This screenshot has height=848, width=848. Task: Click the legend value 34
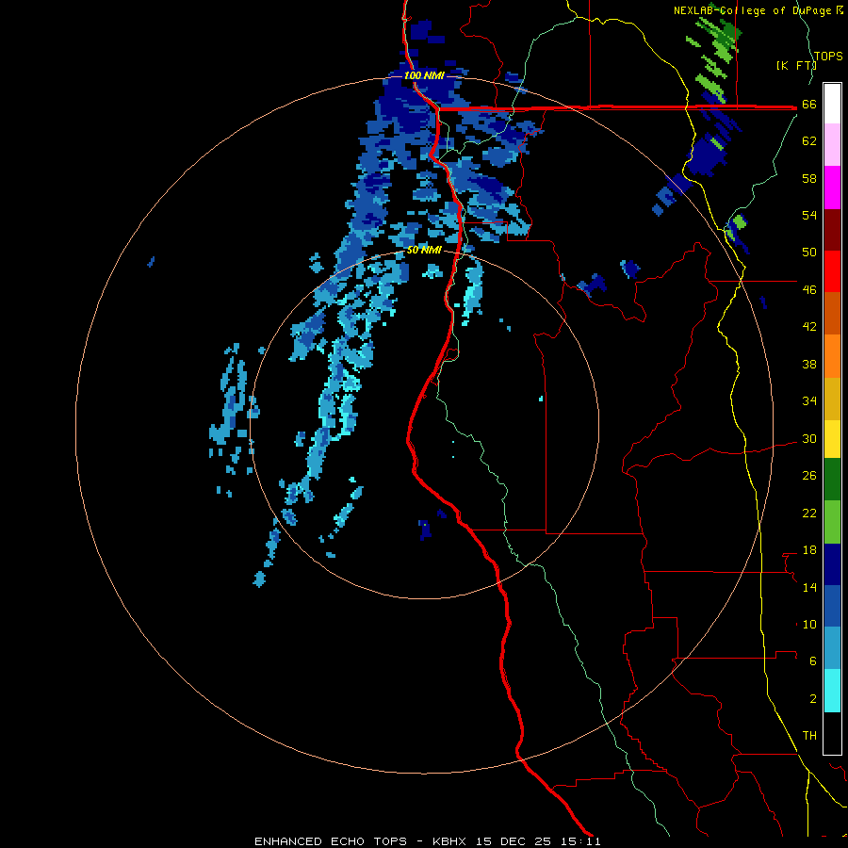click(809, 401)
